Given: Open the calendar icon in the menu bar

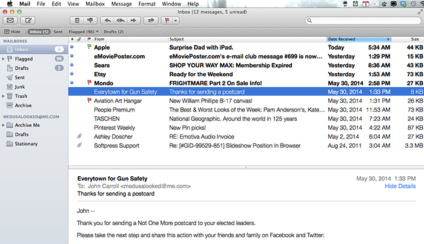Looking at the screenshot, I should point(366,4).
